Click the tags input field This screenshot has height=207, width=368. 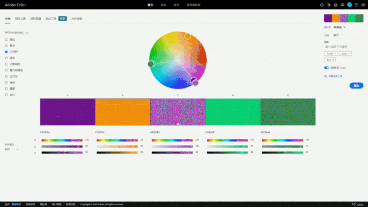343,47
